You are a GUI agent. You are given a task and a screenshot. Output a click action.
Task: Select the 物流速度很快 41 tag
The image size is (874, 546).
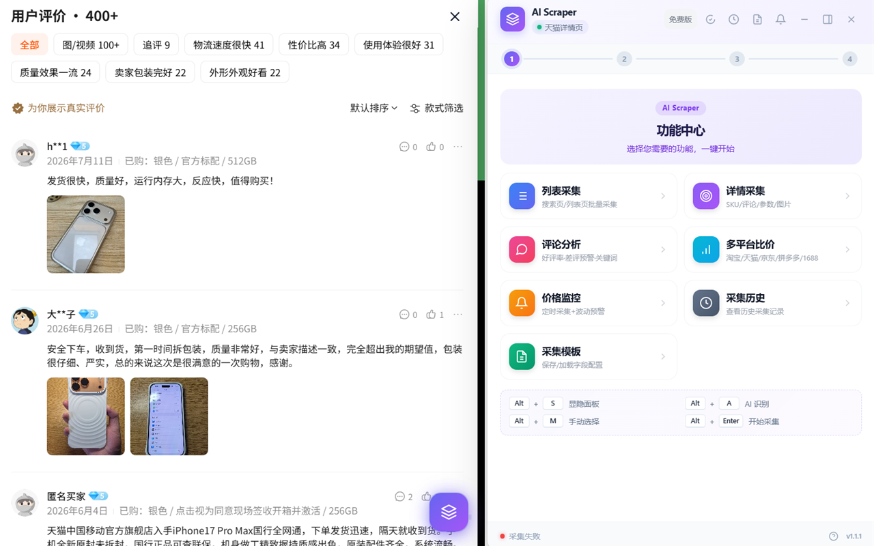[229, 44]
